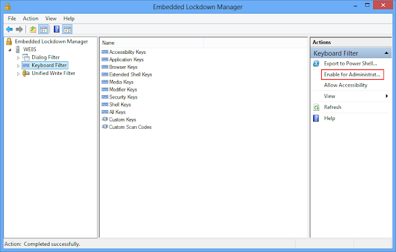Image resolution: width=396 pixels, height=252 pixels.
Task: Click the Up one level folder icon
Action: (x=33, y=29)
